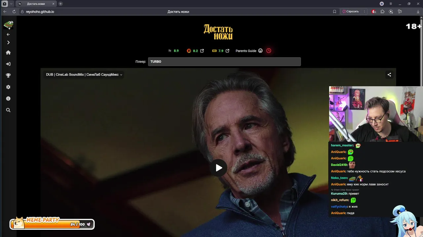Open the red ad-blocker extension icon

pyautogui.click(x=374, y=12)
